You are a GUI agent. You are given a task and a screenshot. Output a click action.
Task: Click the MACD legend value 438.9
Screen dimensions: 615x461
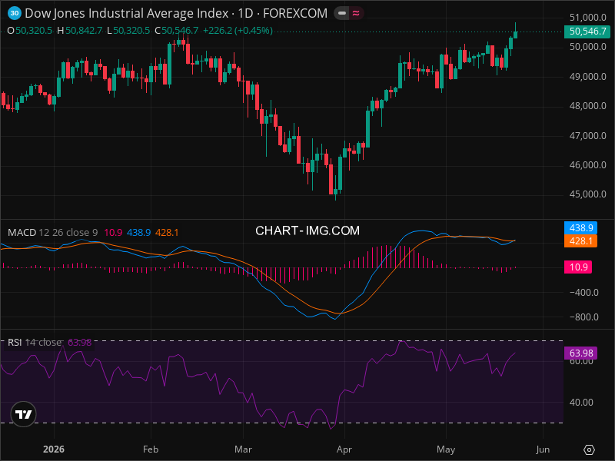click(139, 233)
